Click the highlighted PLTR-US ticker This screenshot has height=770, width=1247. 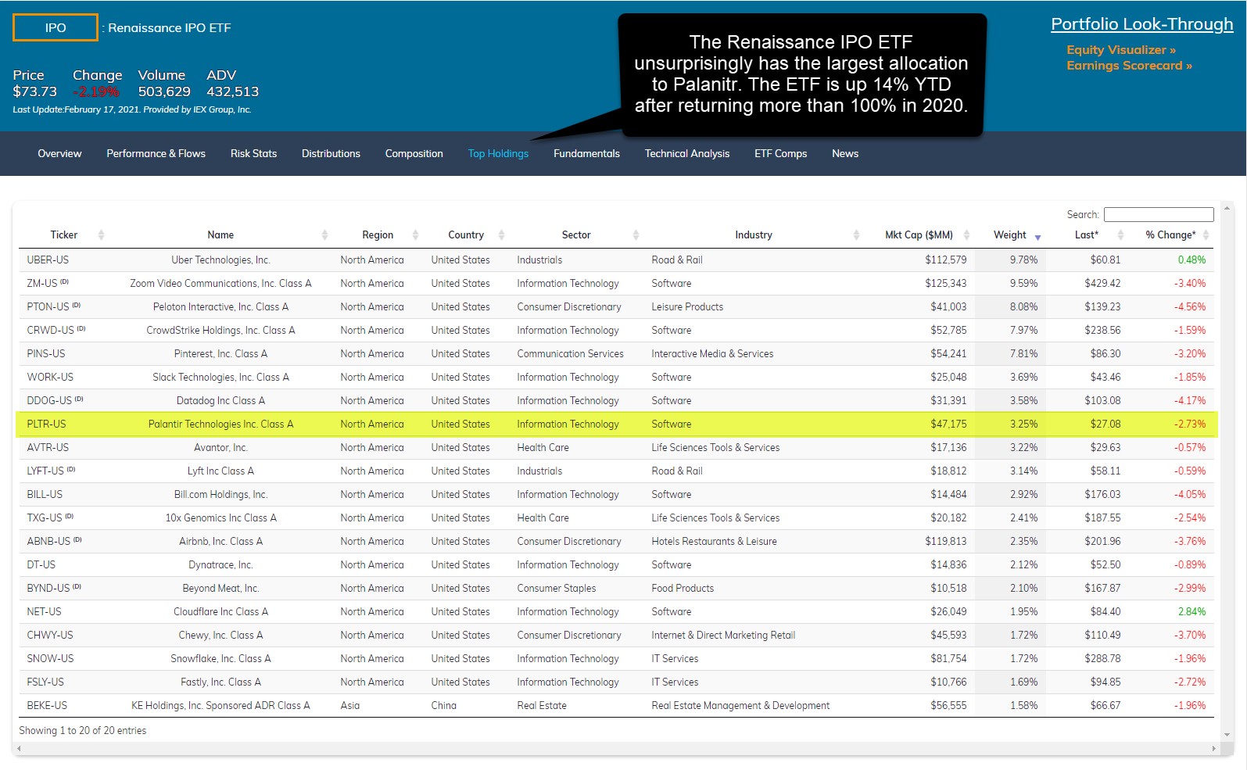click(x=47, y=424)
